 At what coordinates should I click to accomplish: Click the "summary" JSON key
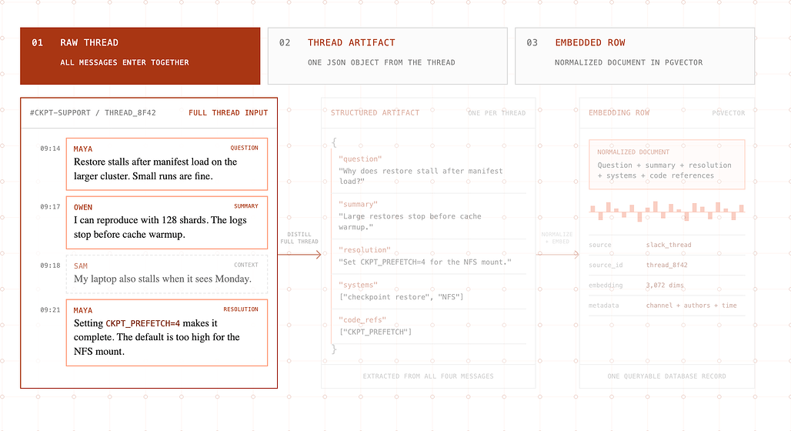click(x=358, y=205)
